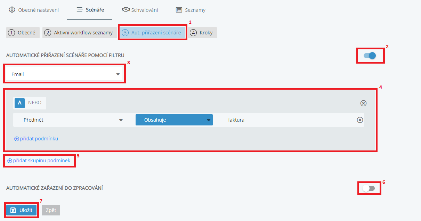Delete the Předmět condition row

360,120
